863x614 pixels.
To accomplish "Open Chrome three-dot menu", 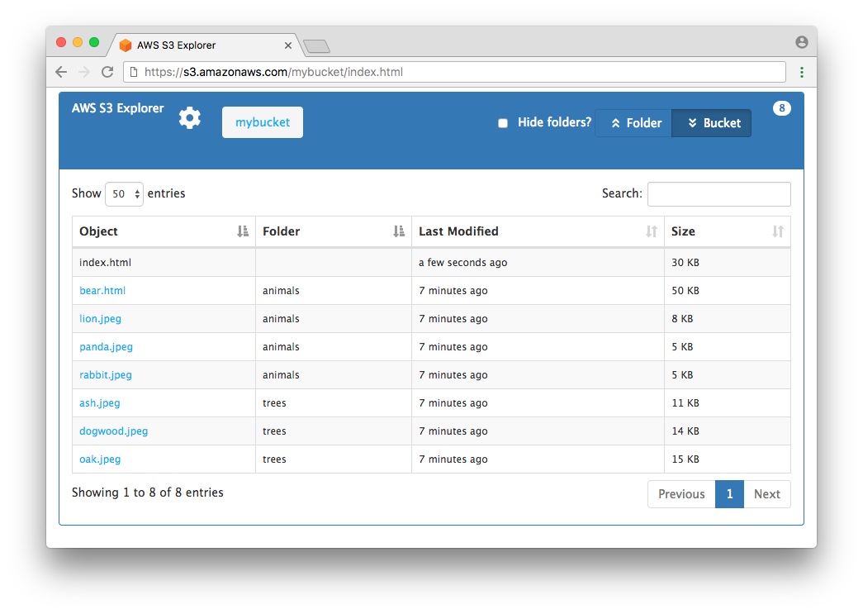I will coord(801,72).
